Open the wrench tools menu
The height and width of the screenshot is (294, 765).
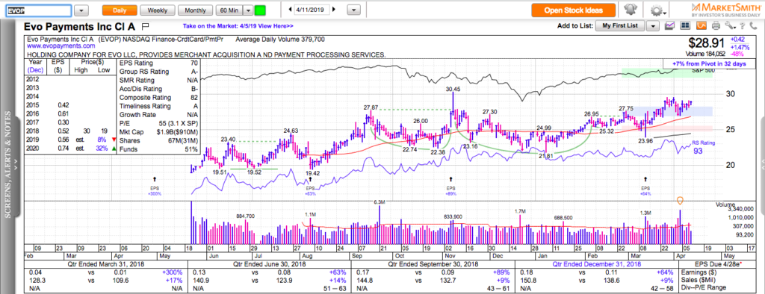pos(730,26)
